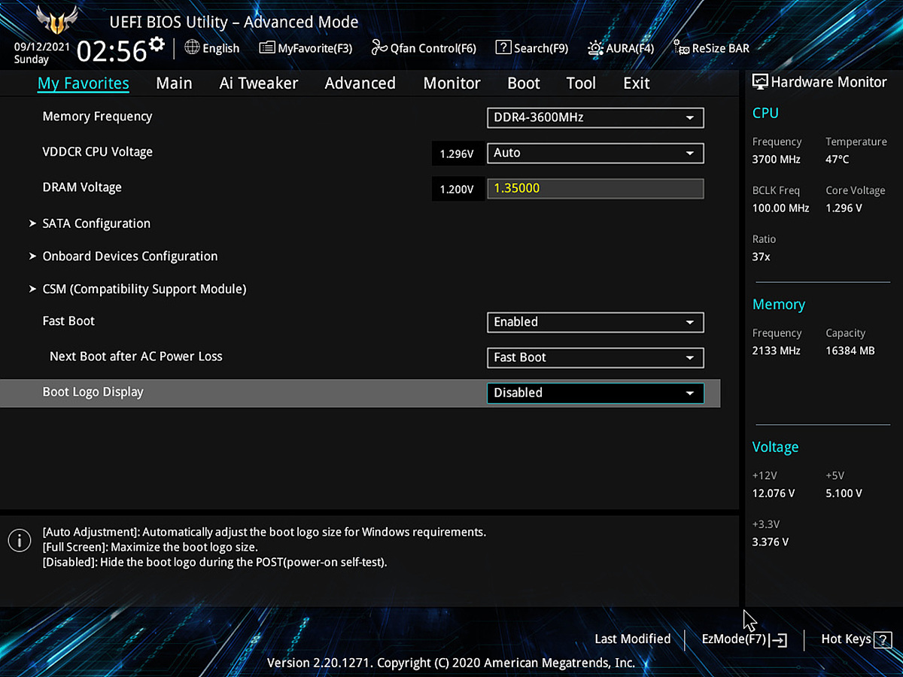
Task: Switch to the Monitor tab
Action: [451, 83]
